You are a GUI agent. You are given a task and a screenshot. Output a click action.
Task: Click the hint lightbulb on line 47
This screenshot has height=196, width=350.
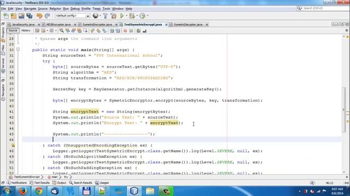coord(13,145)
